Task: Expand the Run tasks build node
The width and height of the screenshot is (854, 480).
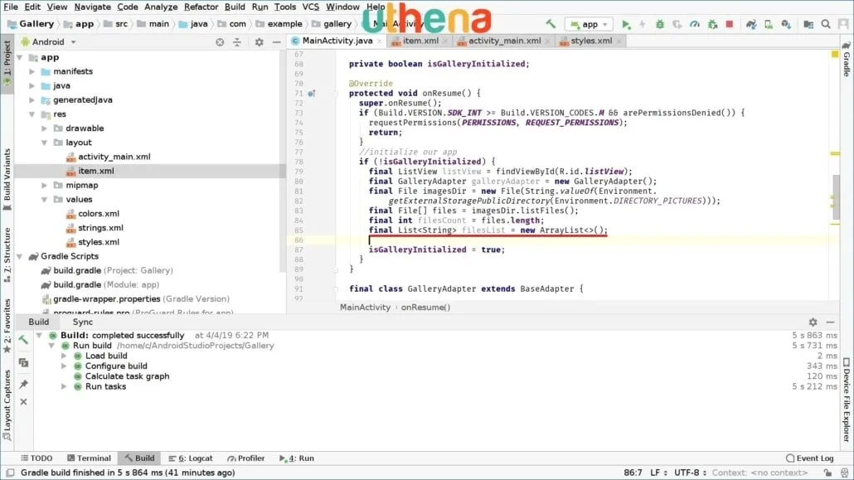Action: (x=65, y=386)
